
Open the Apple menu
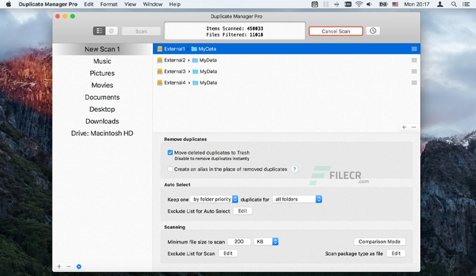(x=9, y=4)
